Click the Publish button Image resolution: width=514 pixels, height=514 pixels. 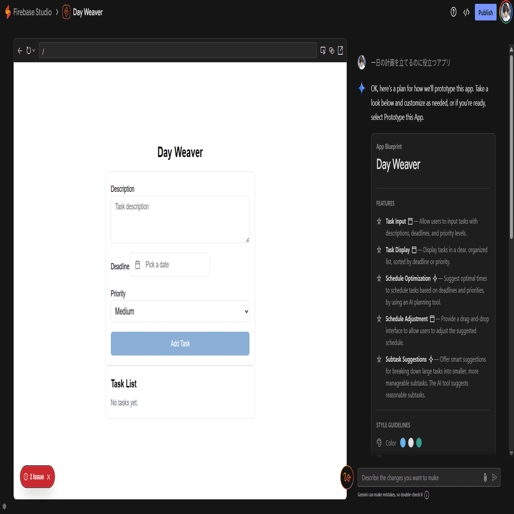[x=485, y=12]
